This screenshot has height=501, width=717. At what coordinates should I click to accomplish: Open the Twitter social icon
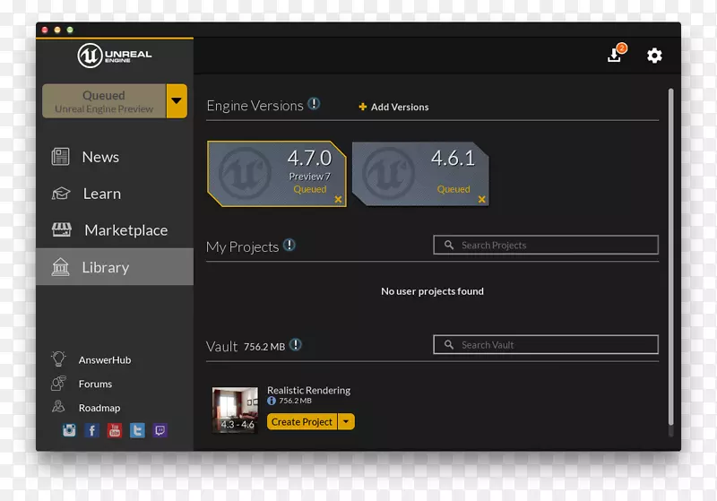[x=137, y=430]
